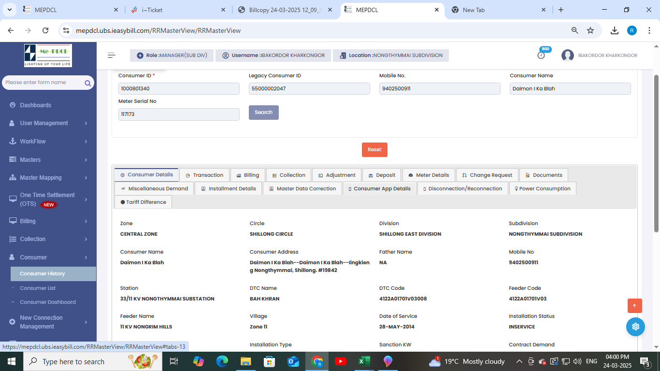Open Consumer Dashboard link in the sidebar
660x371 pixels.
pyautogui.click(x=48, y=302)
